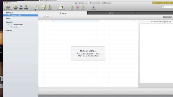Click the moneyslinger remote computer icon
Viewport: 173px width, 97px height.
[11, 25]
